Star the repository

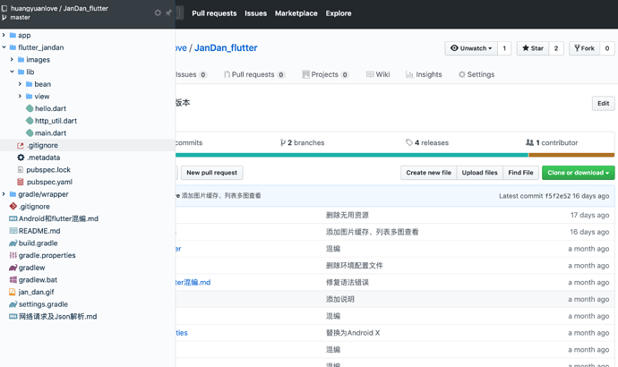[x=533, y=48]
